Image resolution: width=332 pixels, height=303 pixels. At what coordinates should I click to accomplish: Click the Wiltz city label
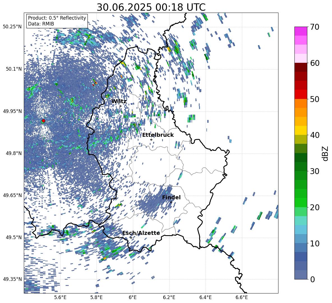click(x=119, y=101)
